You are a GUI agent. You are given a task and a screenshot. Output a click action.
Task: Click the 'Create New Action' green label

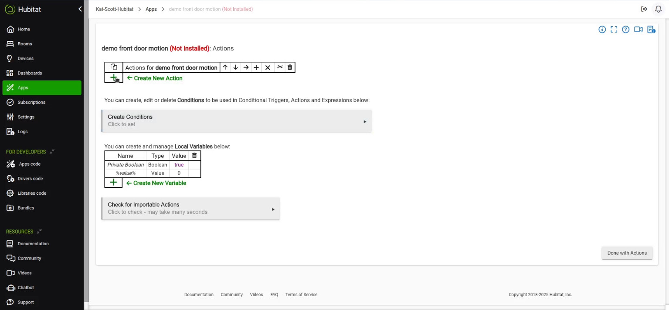[155, 78]
